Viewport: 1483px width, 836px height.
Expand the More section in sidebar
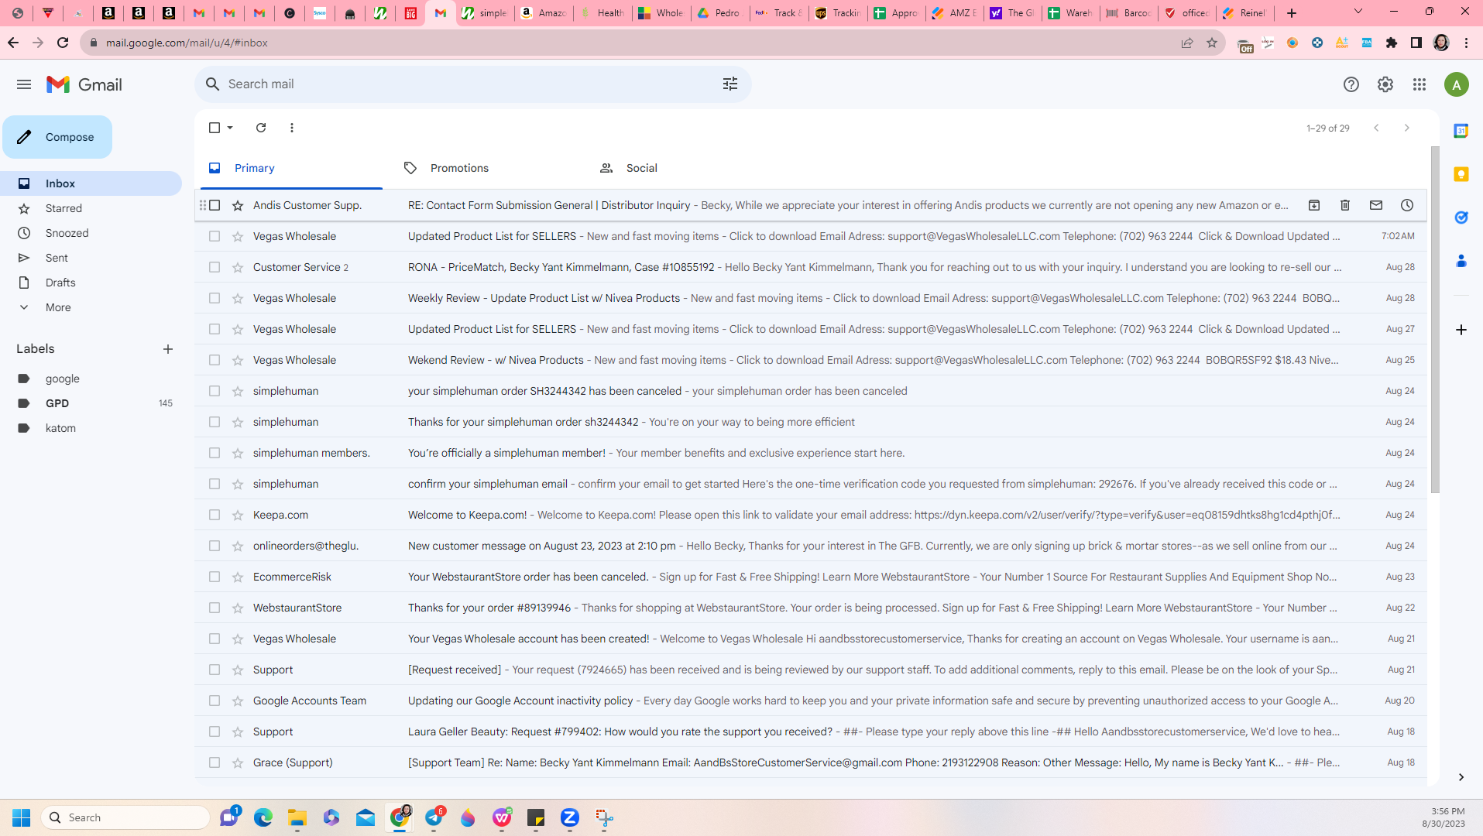(x=58, y=307)
